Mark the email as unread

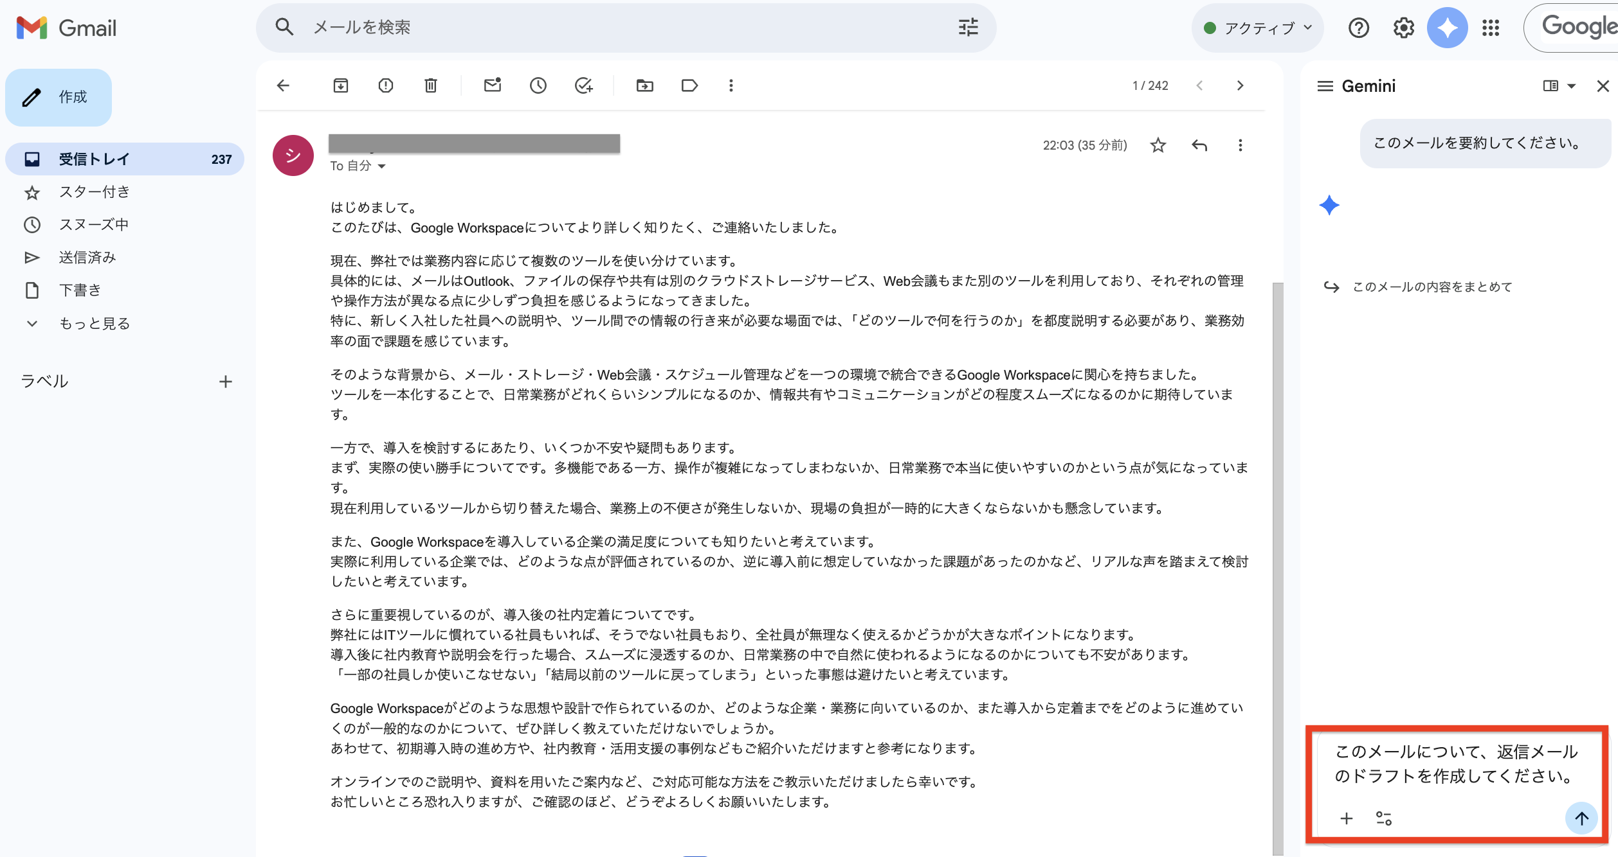(x=492, y=85)
